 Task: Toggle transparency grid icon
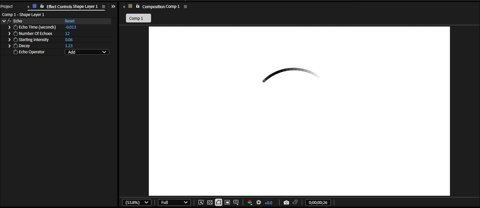(210, 203)
